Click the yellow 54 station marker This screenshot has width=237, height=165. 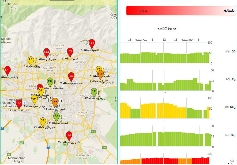[x=41, y=91]
